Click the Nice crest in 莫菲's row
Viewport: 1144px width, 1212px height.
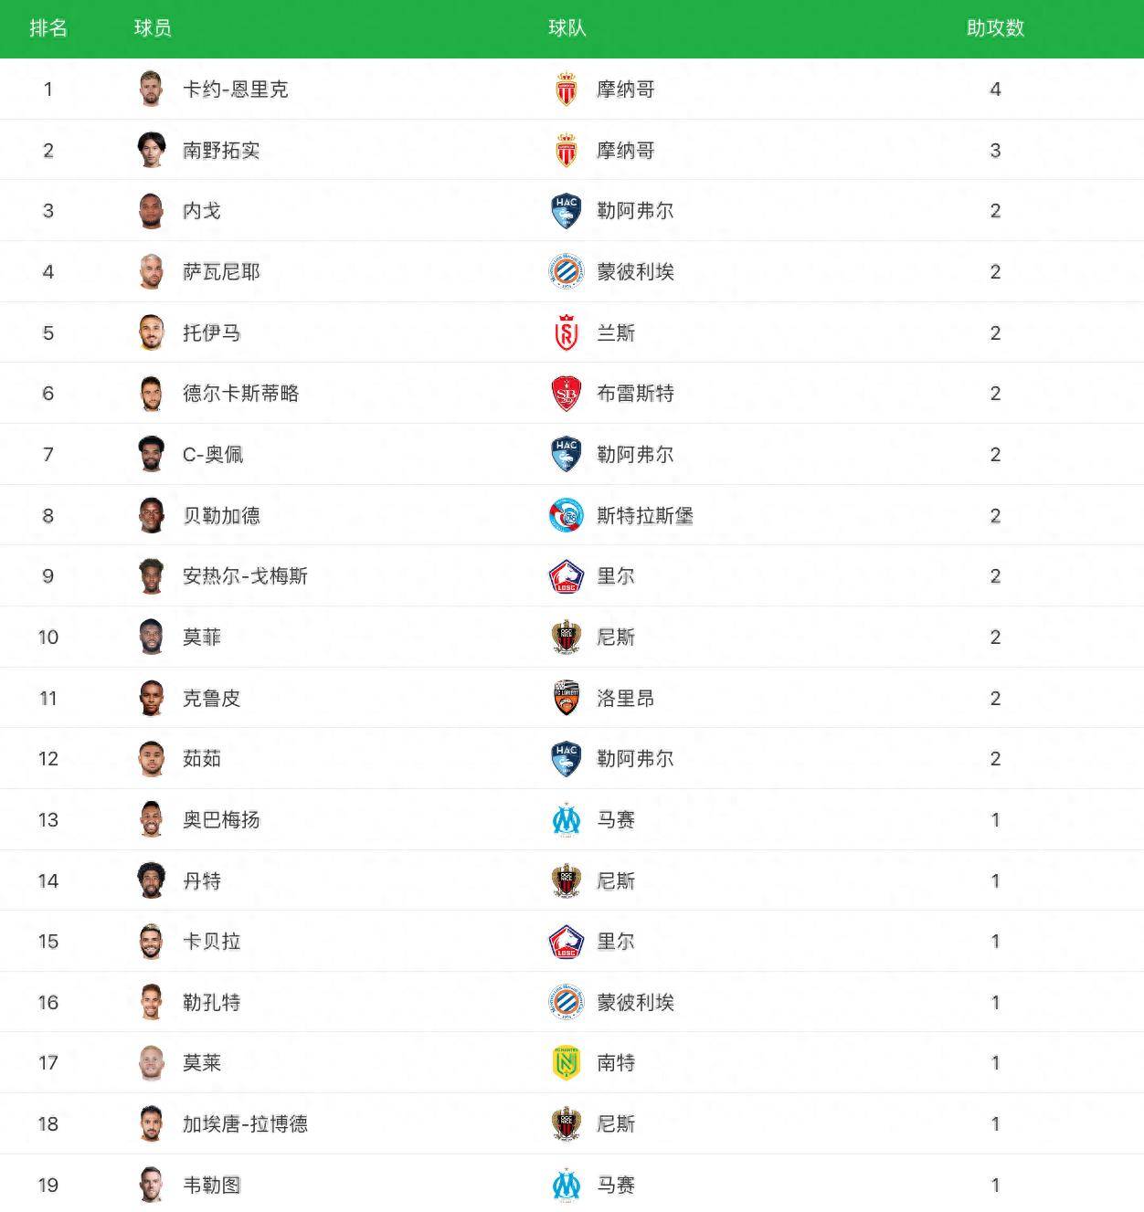567,637
